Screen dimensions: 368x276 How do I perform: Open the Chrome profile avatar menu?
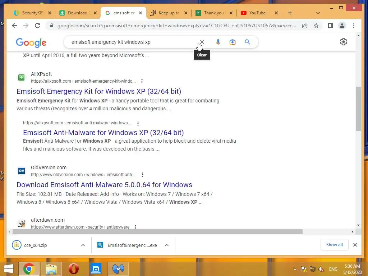click(x=342, y=26)
